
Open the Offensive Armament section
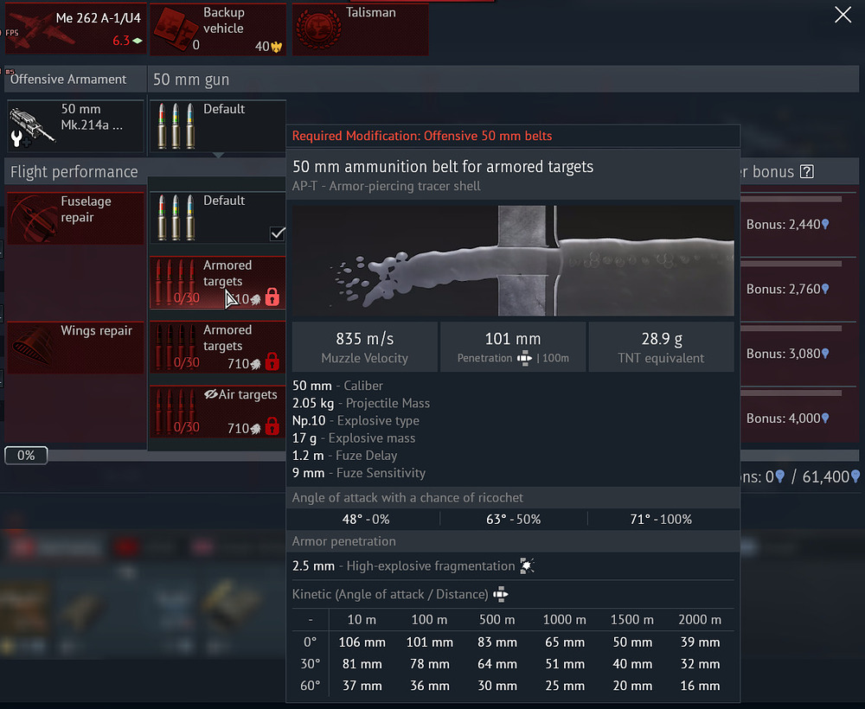pyautogui.click(x=68, y=80)
